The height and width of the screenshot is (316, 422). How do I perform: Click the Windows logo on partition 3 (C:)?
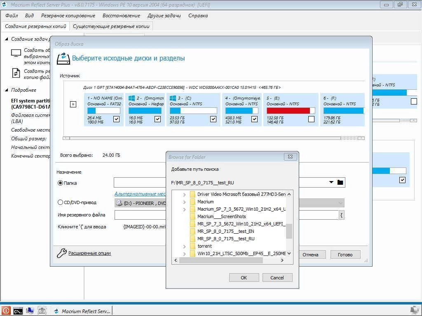[x=173, y=98]
